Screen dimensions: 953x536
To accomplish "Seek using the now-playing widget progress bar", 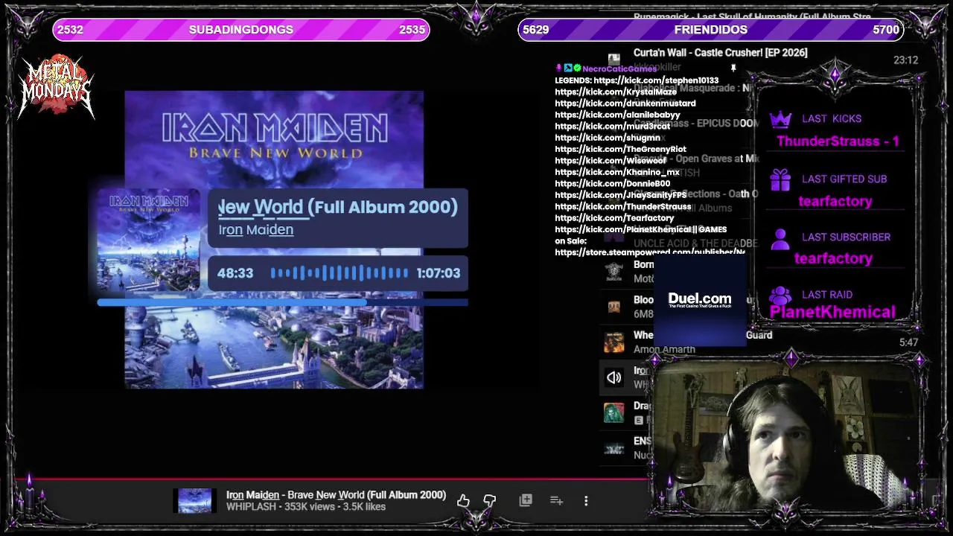I will coord(282,302).
